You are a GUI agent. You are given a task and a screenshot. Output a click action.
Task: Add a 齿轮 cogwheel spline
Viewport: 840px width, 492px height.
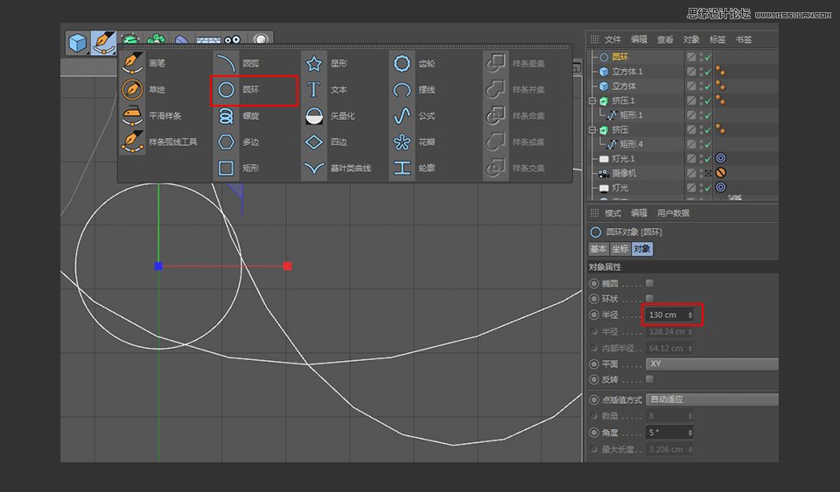click(x=413, y=63)
